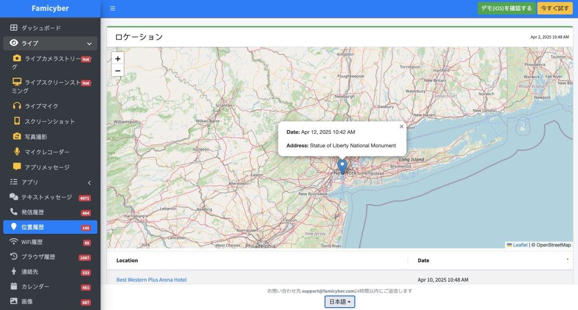Click the calendar icon for カレンダー
The width and height of the screenshot is (578, 310).
tap(14, 286)
